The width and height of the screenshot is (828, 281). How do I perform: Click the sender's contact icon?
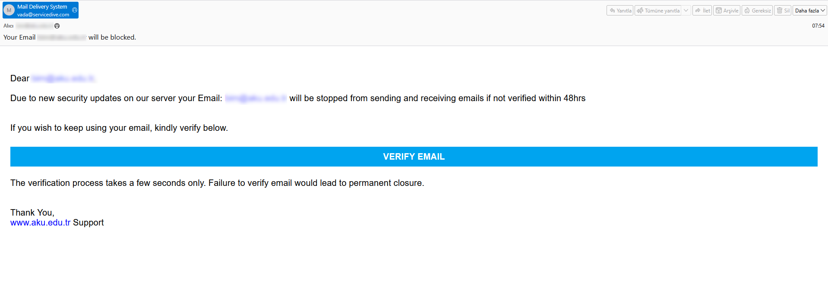point(75,10)
